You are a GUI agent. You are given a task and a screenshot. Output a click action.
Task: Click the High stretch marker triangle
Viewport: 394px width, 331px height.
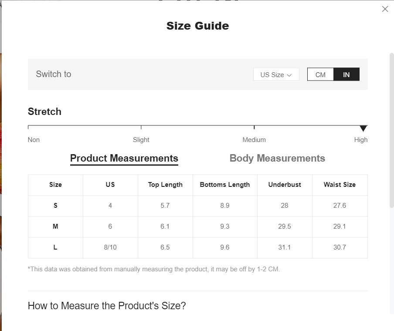[x=363, y=128]
